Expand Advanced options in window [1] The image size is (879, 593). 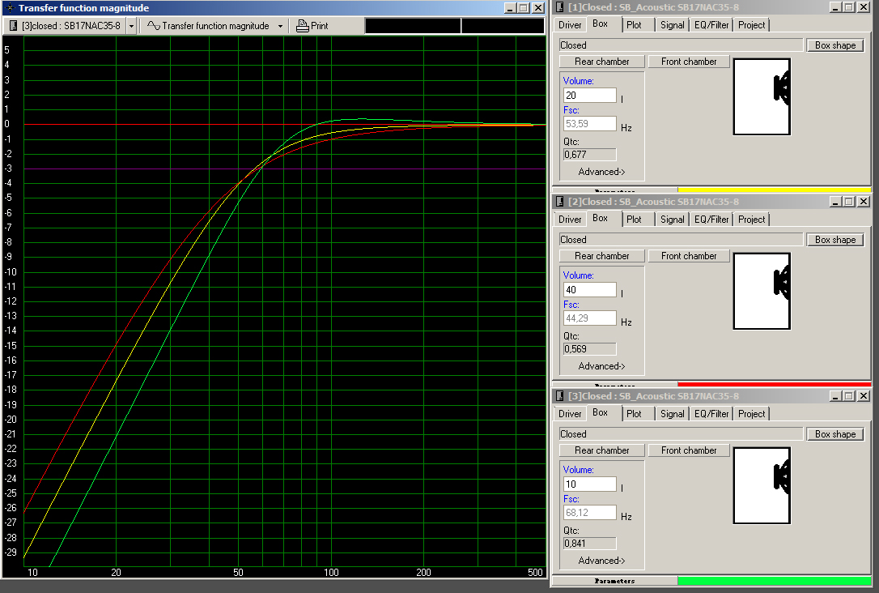(601, 172)
